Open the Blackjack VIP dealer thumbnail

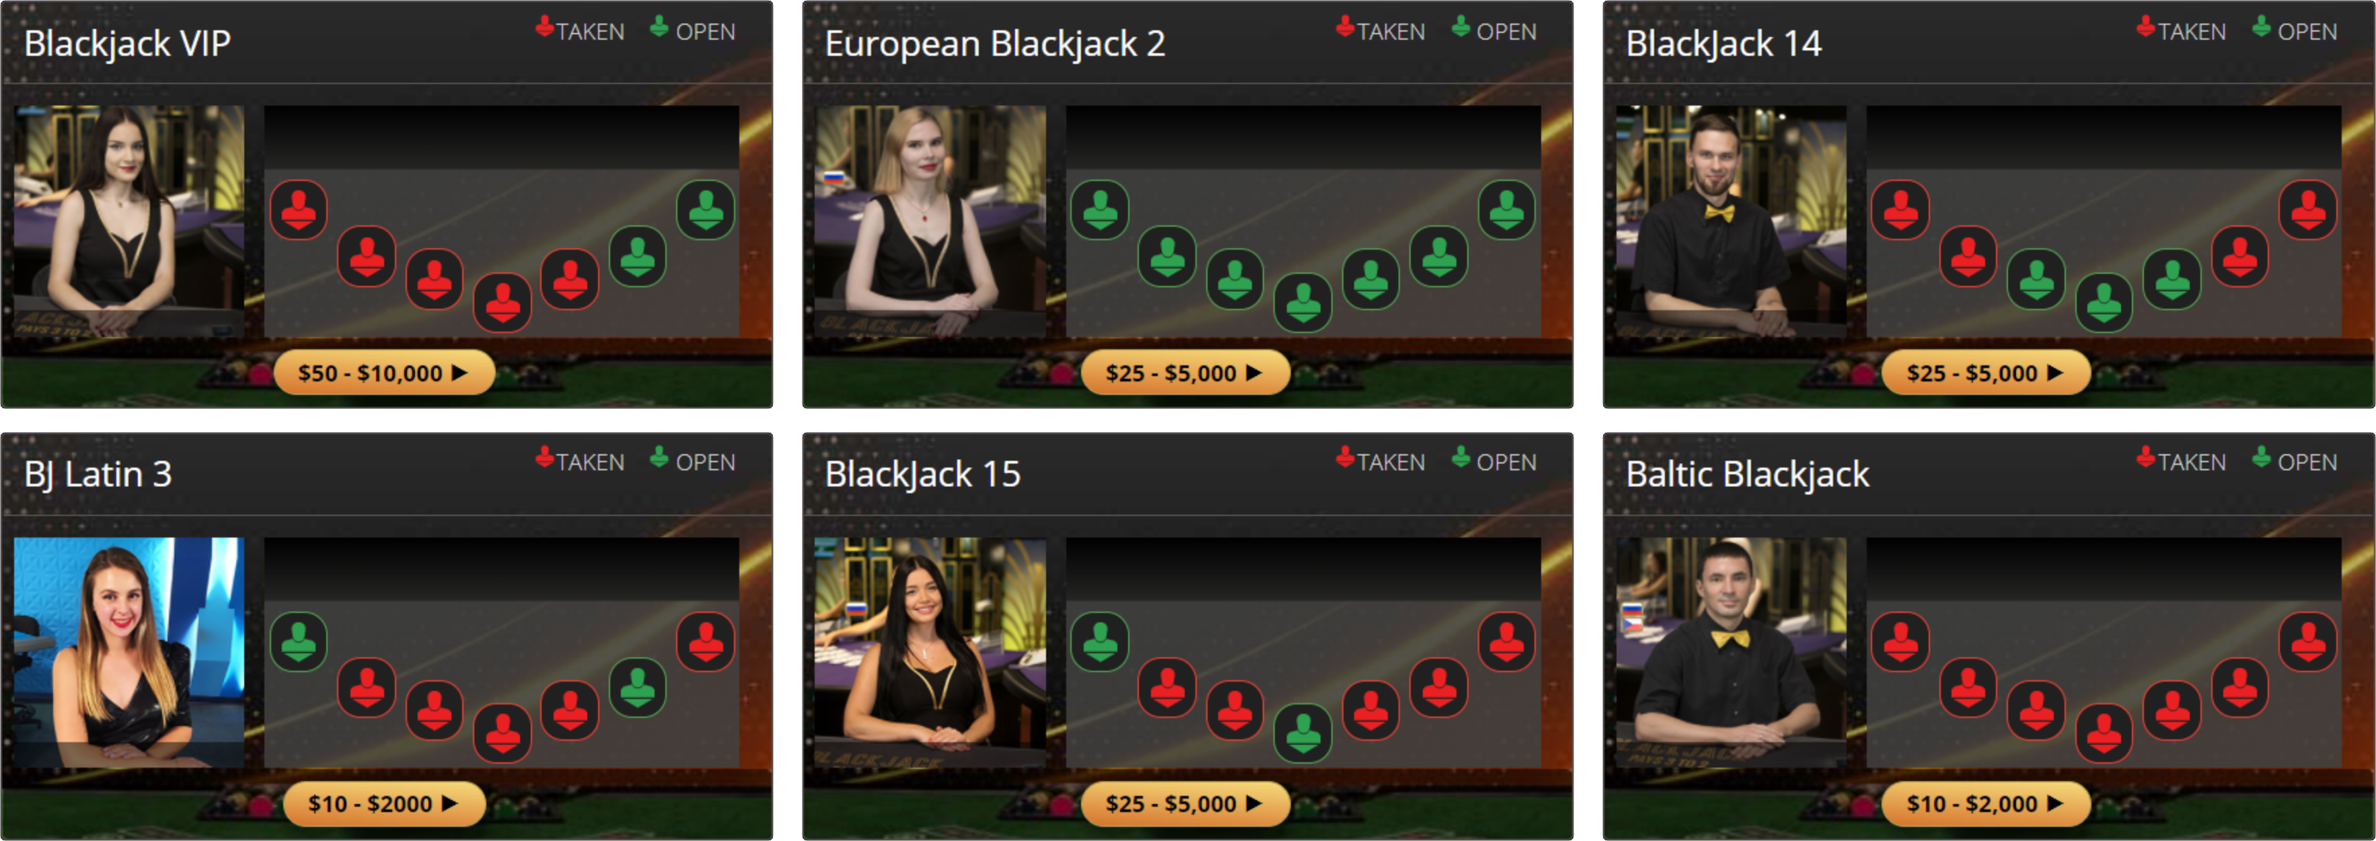(129, 221)
